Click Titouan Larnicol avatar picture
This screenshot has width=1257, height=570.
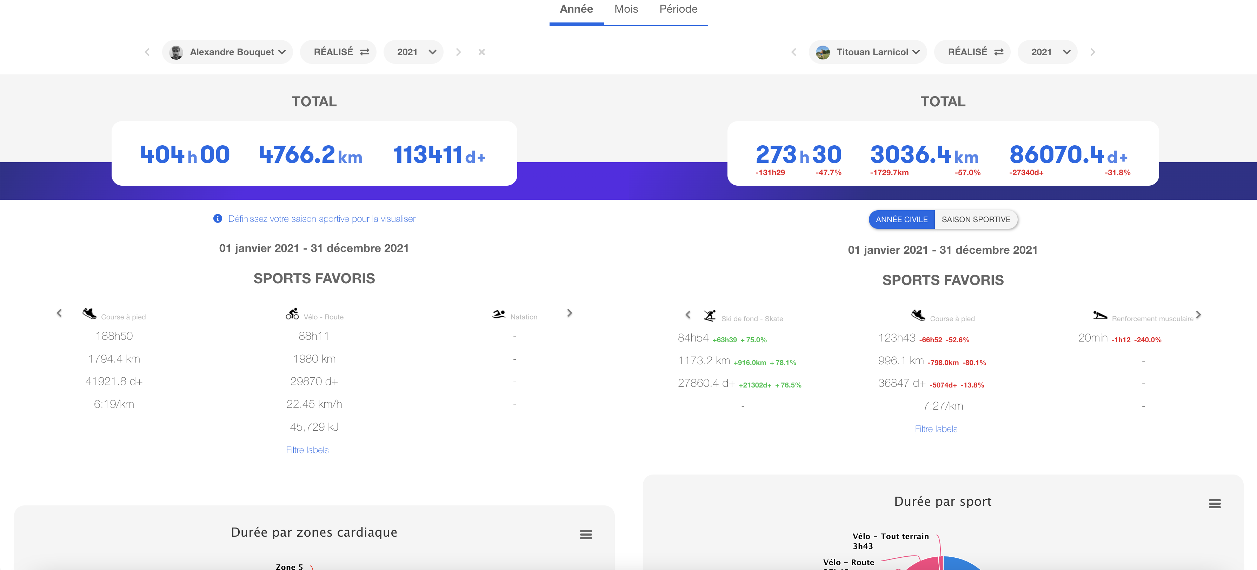(823, 52)
